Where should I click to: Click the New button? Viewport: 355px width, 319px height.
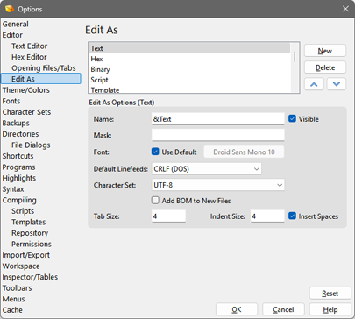[325, 51]
